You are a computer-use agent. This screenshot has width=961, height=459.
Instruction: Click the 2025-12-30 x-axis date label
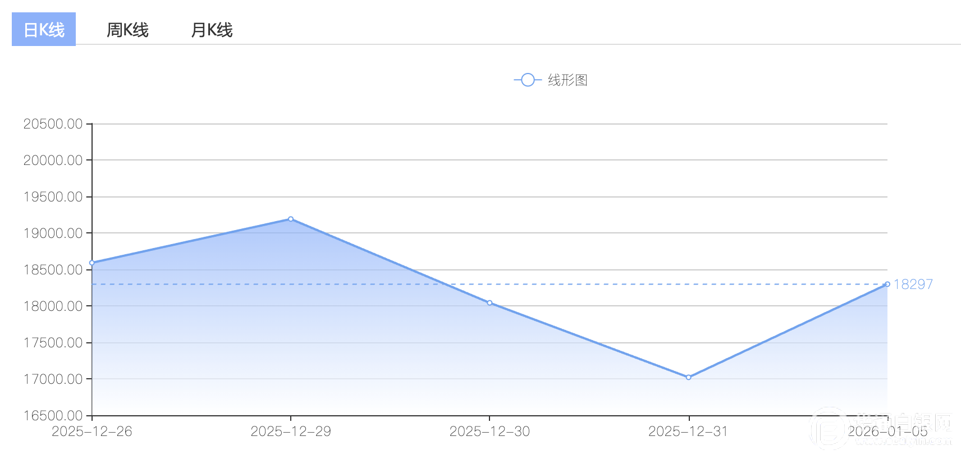coord(489,432)
